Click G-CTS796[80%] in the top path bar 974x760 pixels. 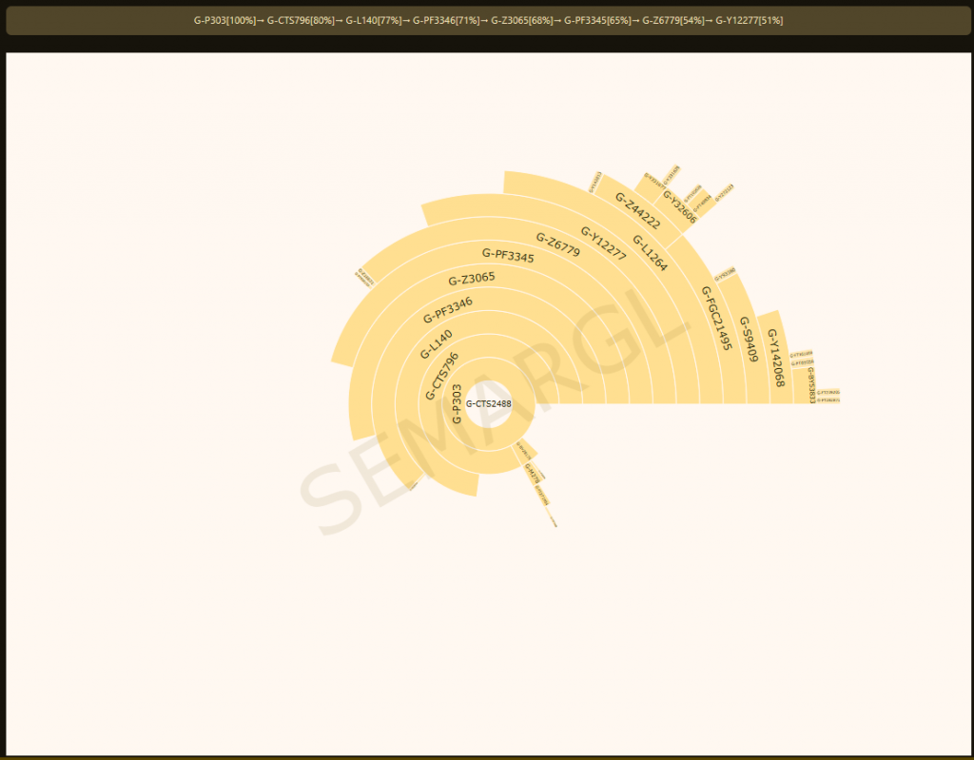(x=301, y=20)
